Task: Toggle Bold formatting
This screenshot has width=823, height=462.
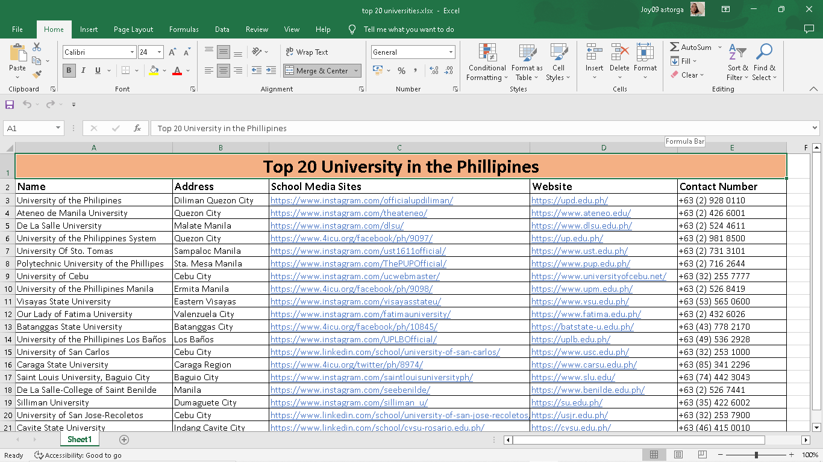Action: click(69, 70)
